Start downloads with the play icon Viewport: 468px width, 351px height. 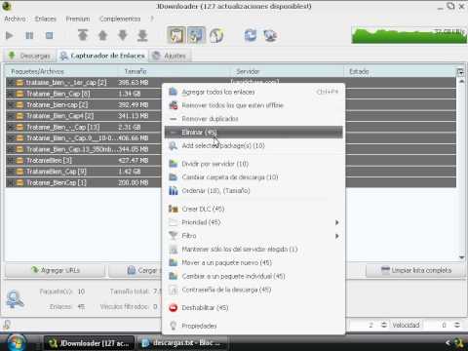10,35
